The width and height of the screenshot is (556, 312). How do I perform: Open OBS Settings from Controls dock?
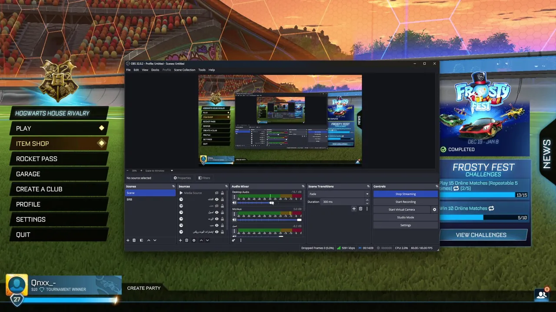(x=405, y=225)
